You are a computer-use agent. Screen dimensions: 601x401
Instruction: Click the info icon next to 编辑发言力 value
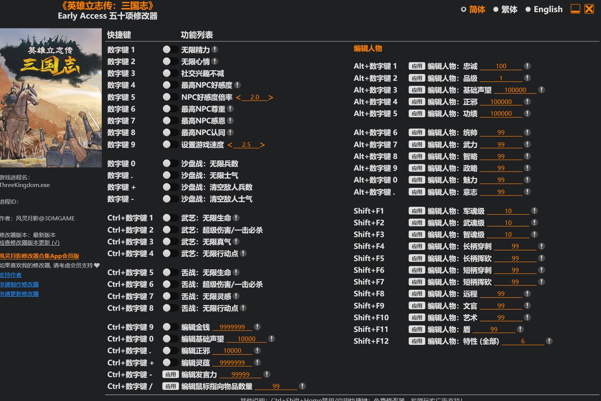point(267,374)
